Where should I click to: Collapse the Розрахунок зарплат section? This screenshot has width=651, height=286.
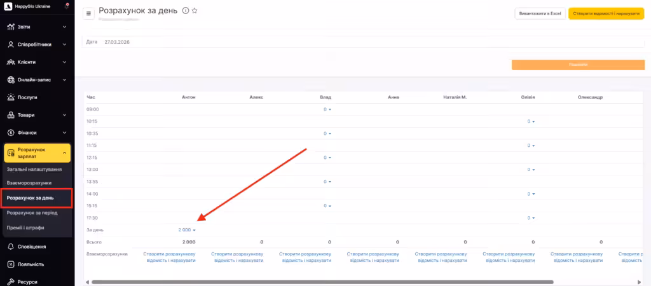coord(65,153)
